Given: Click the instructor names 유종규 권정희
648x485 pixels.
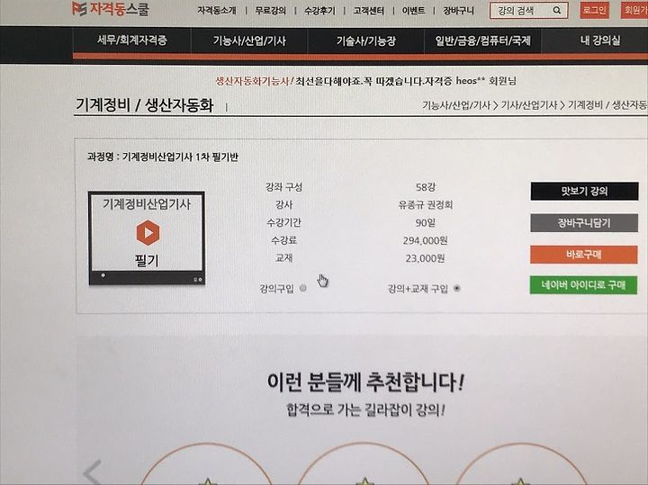Looking at the screenshot, I should pos(425,205).
